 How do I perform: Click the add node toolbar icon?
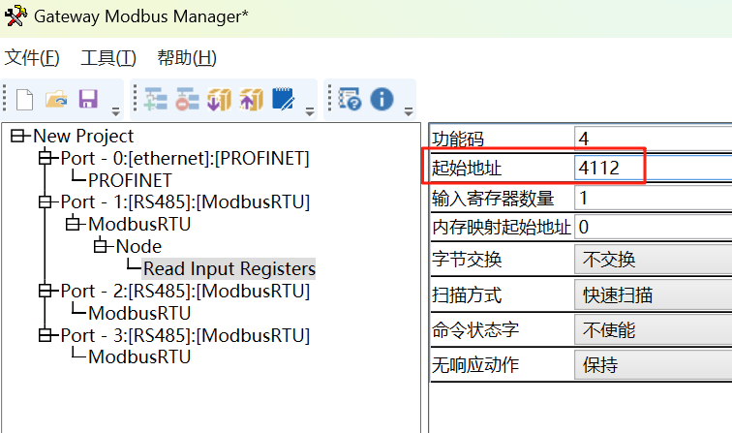pyautogui.click(x=156, y=99)
